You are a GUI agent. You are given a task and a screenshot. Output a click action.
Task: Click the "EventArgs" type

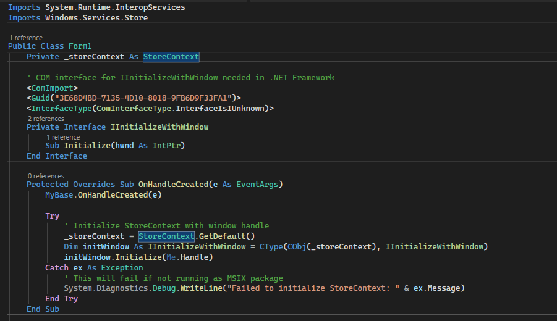[x=257, y=185]
